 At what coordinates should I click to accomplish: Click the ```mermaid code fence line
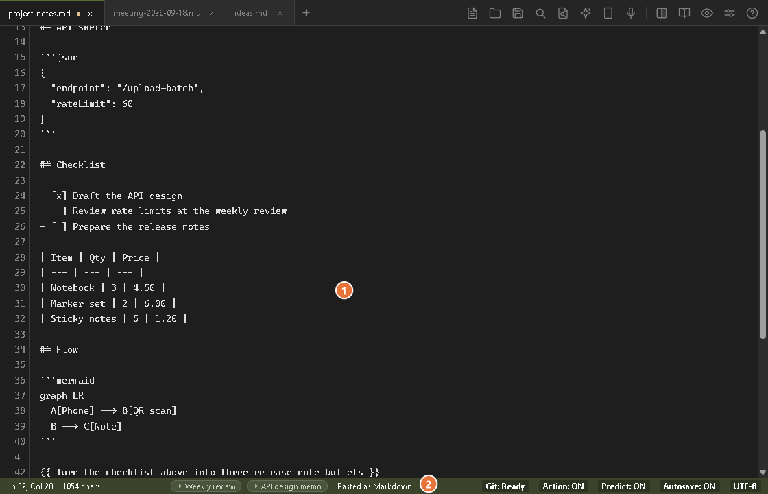click(x=67, y=380)
